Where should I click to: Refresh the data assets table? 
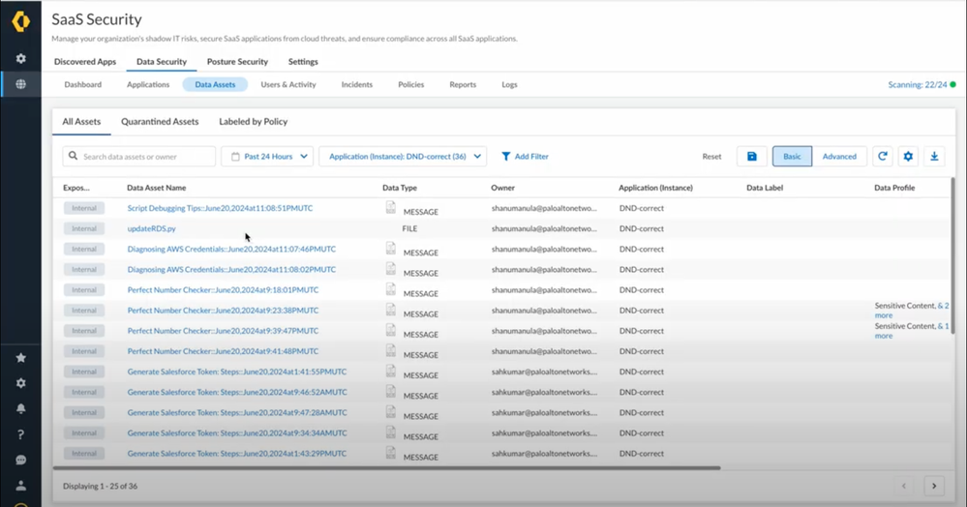click(x=883, y=157)
